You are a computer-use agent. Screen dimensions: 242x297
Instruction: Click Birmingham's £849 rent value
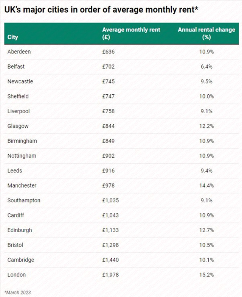pyautogui.click(x=108, y=141)
